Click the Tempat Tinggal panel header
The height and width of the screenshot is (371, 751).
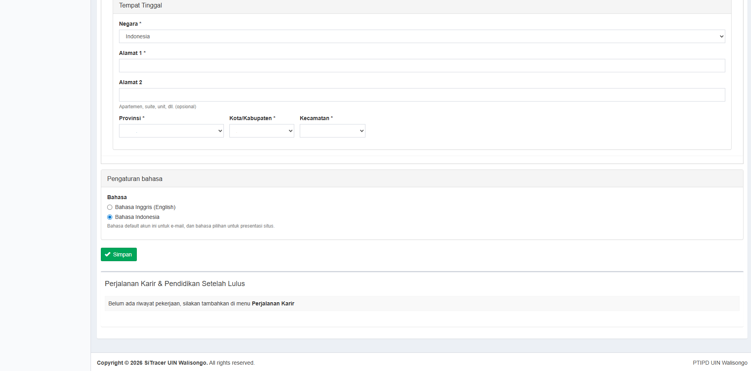coord(140,6)
